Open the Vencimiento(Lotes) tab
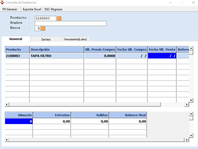The width and height of the screenshot is (198, 149). (75, 39)
